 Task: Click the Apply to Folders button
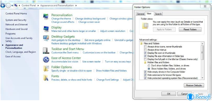click(164, 29)
